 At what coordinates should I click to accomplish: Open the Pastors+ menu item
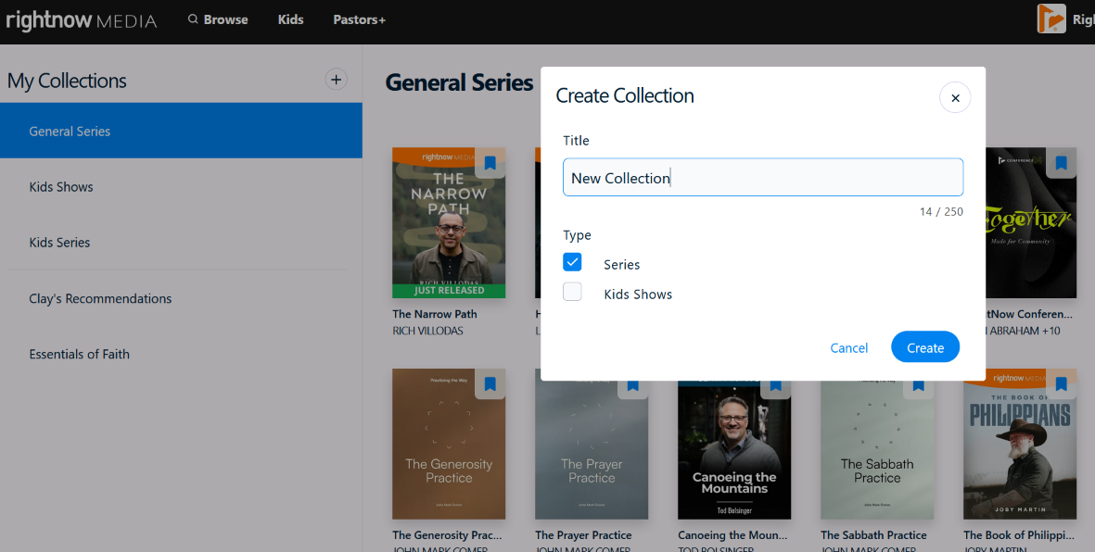[359, 19]
